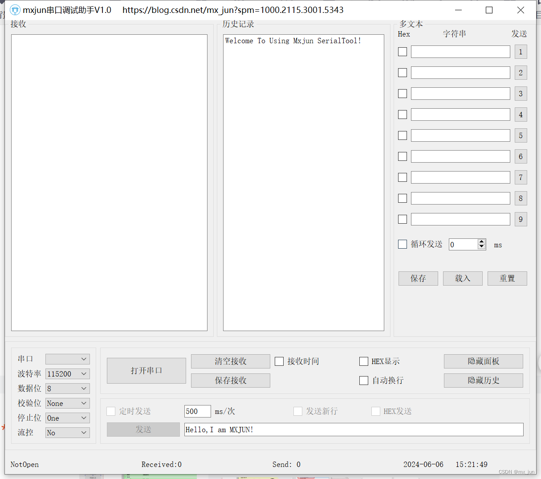Click the 500 ms/次 interval field
Image resolution: width=541 pixels, height=479 pixels.
198,411
